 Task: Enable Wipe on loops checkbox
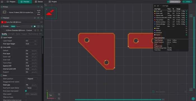[26, 97]
